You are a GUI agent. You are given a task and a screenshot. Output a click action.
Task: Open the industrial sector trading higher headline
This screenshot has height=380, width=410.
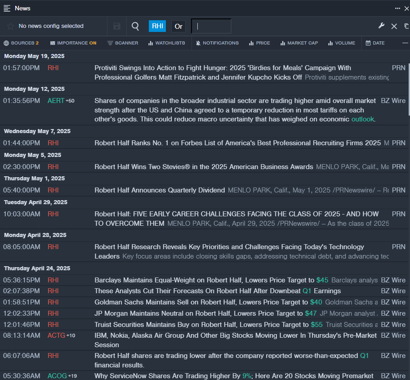pos(235,110)
